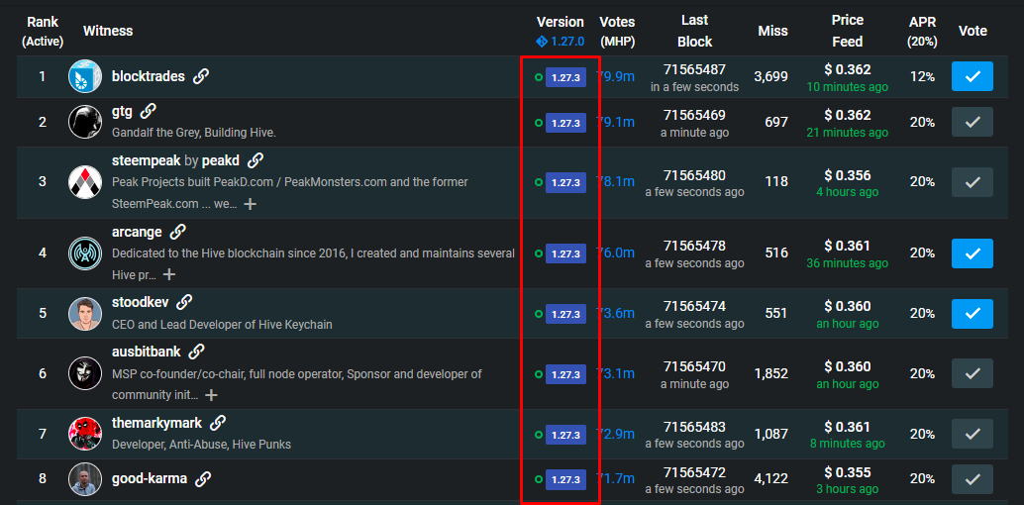Expand ausbitbank description with plus icon
1024x505 pixels.
point(211,395)
